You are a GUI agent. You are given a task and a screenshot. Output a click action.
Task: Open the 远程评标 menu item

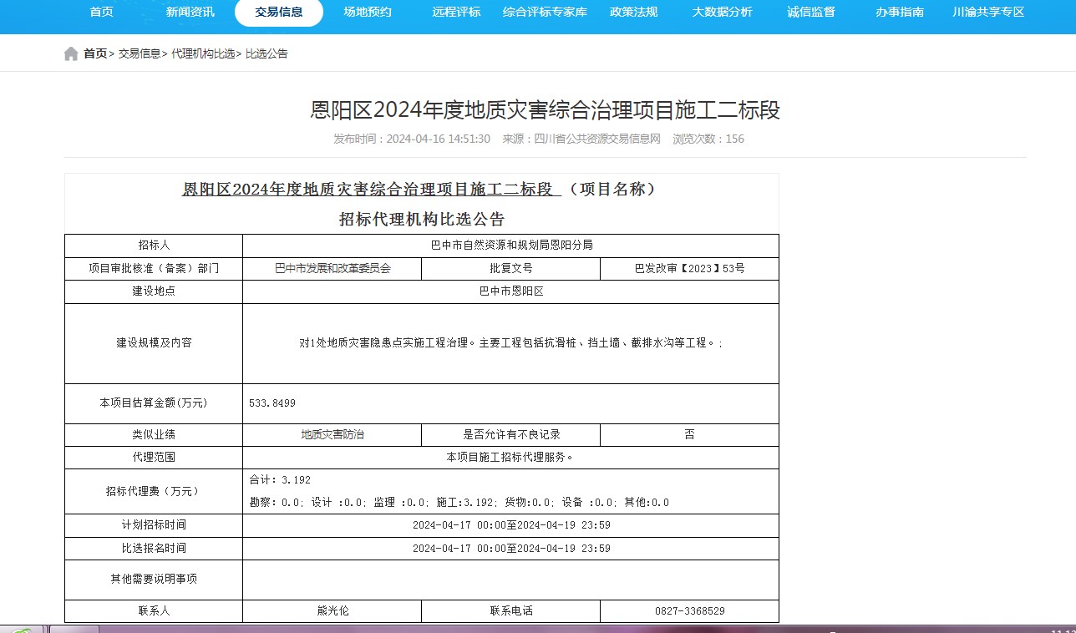pyautogui.click(x=456, y=13)
